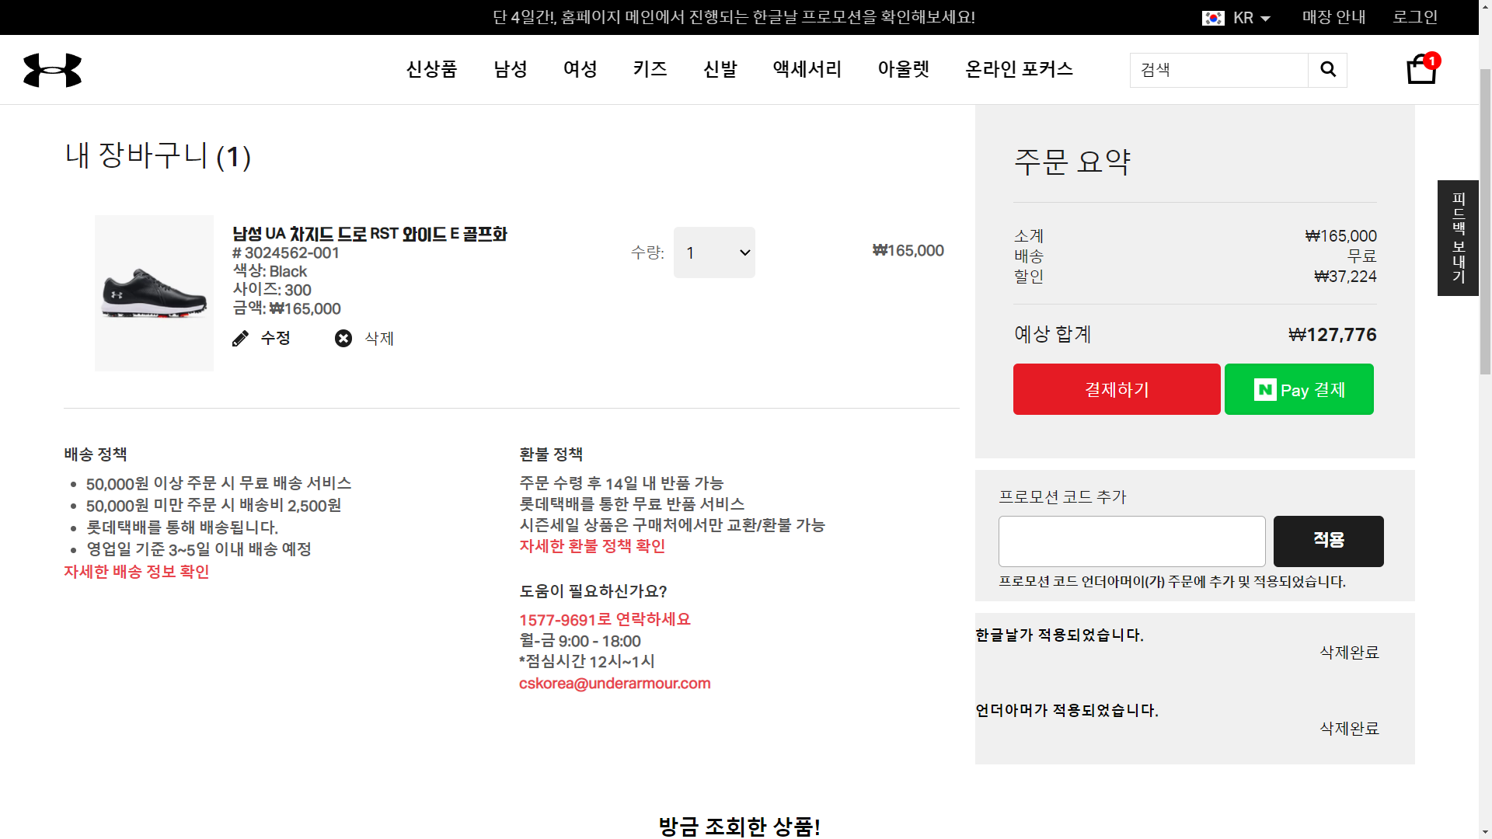Viewport: 1492px width, 839px height.
Task: Open 자세한 배송 정보 확인 link
Action: pos(137,572)
